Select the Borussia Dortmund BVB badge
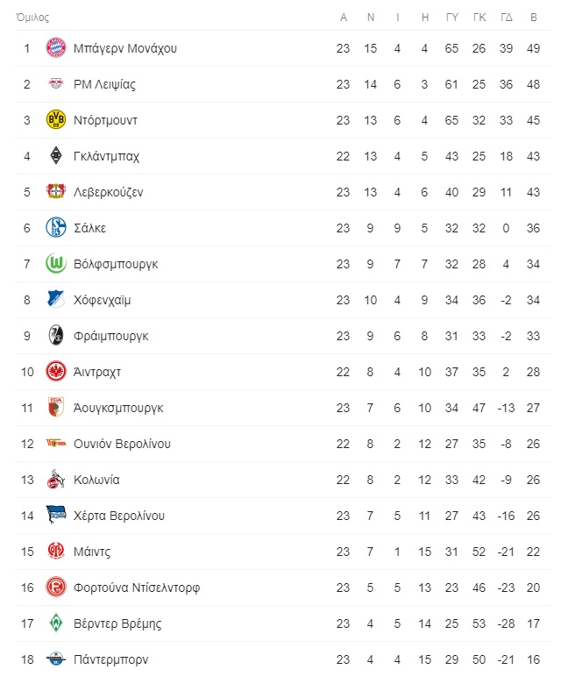 (x=56, y=120)
